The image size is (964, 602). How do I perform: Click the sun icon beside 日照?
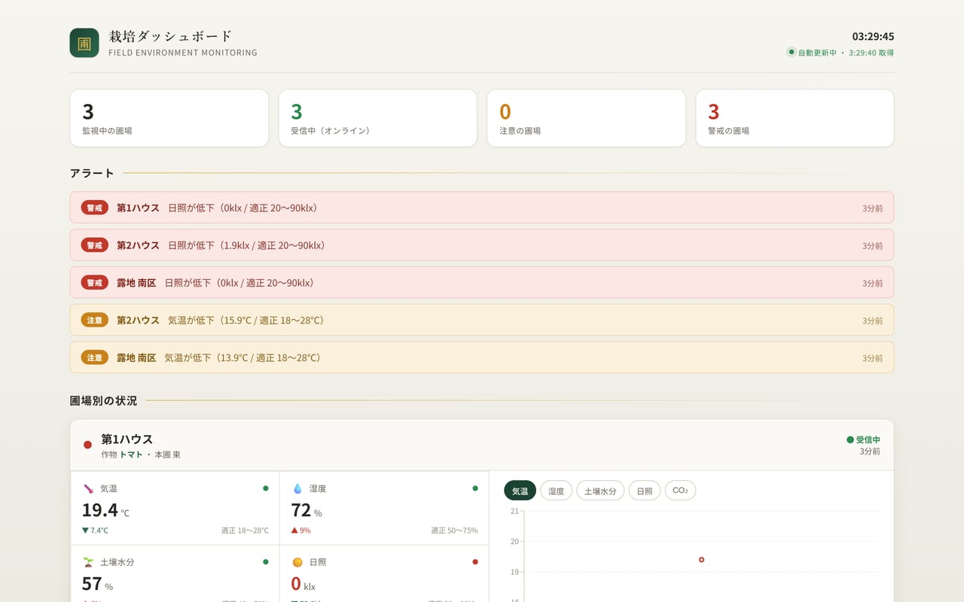coord(297,562)
